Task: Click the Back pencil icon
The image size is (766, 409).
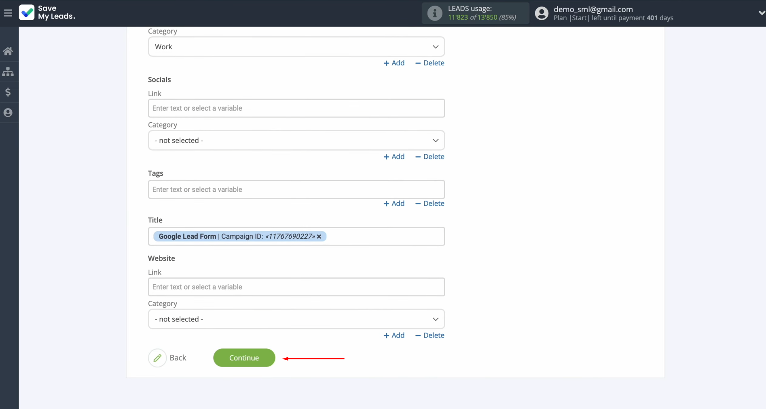Action: click(x=157, y=358)
